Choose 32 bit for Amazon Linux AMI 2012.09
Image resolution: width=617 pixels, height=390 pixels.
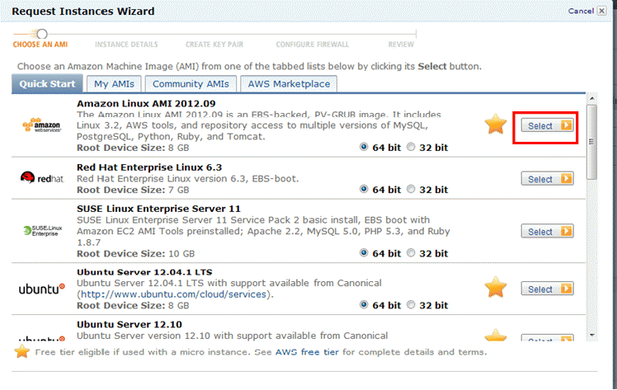pyautogui.click(x=411, y=147)
